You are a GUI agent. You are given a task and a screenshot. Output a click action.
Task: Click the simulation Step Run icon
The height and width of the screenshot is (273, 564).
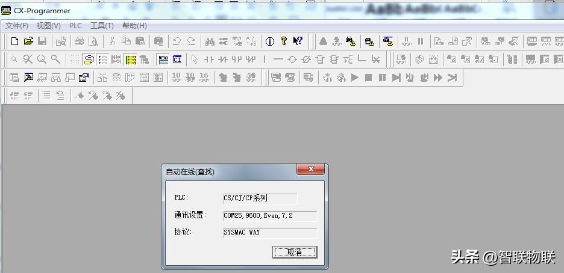(x=396, y=77)
